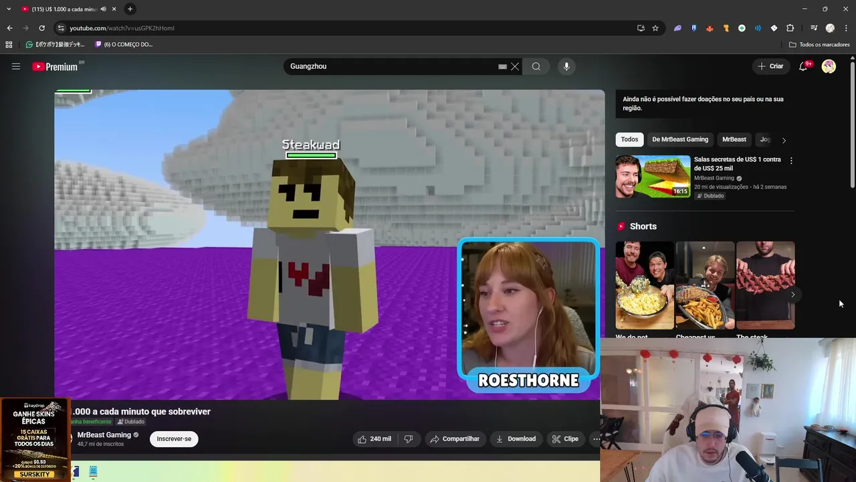Open Extensions puzzle piece menu

(790, 28)
